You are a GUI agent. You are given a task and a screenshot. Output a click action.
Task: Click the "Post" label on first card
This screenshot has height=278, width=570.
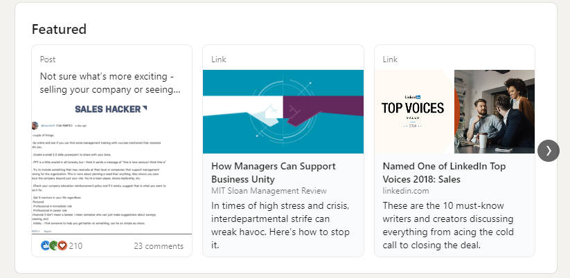(x=48, y=59)
